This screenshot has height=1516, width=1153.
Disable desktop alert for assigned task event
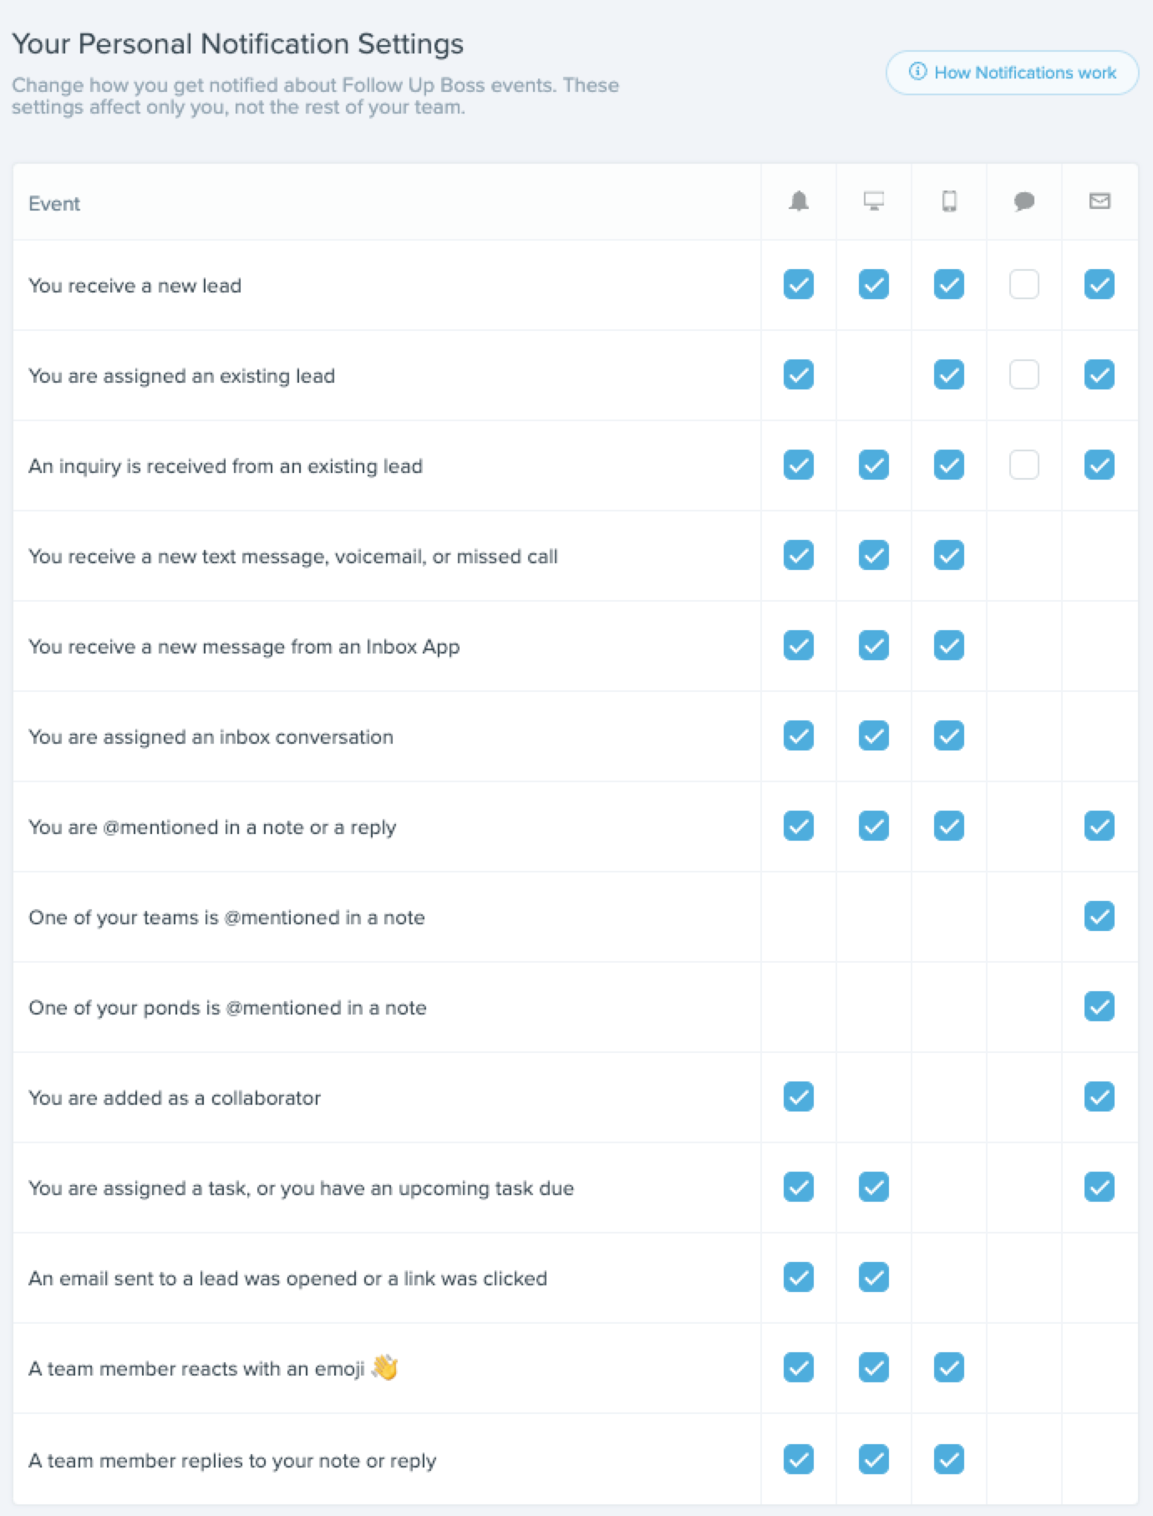[x=874, y=1187]
